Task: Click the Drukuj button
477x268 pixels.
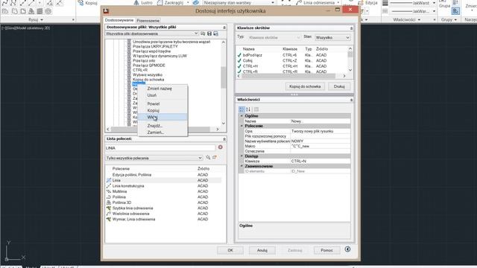Action: [339, 86]
